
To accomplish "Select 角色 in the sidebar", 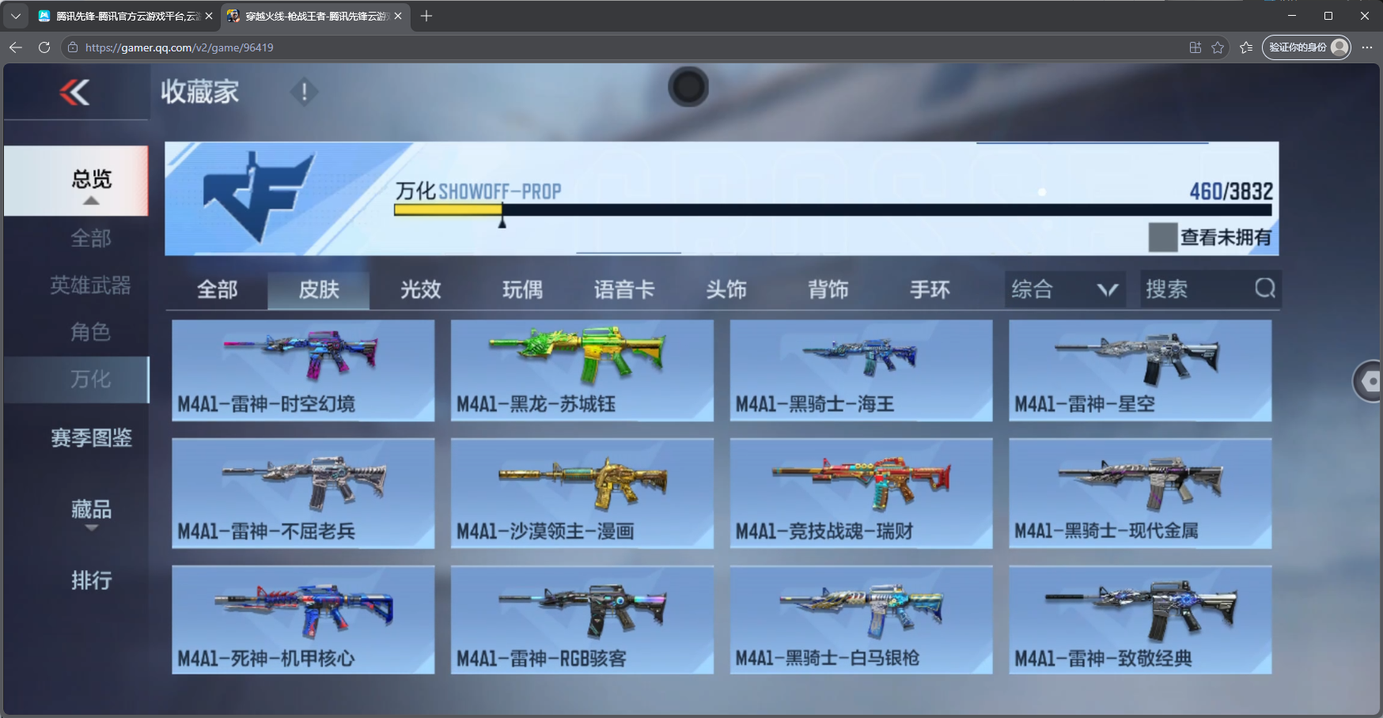I will [x=90, y=332].
